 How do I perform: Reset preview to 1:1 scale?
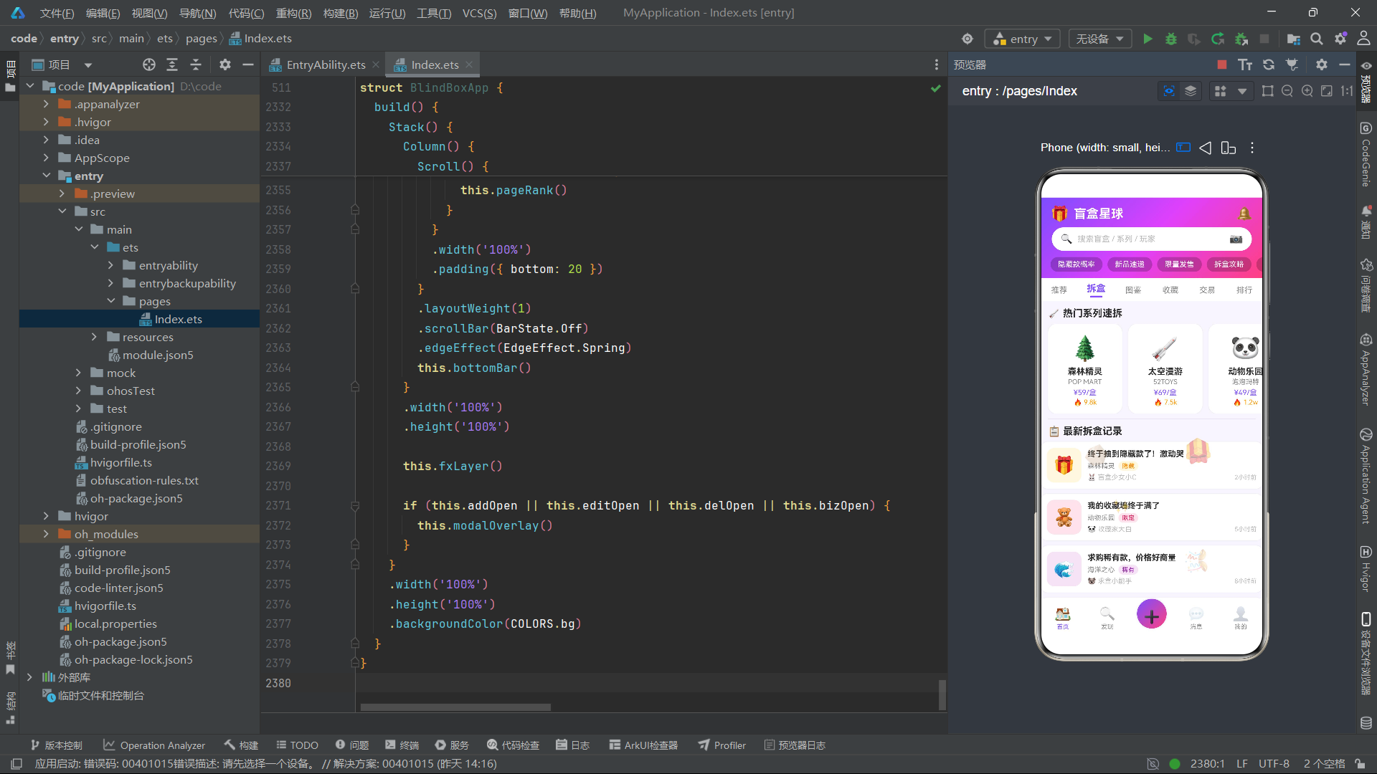(x=1347, y=91)
